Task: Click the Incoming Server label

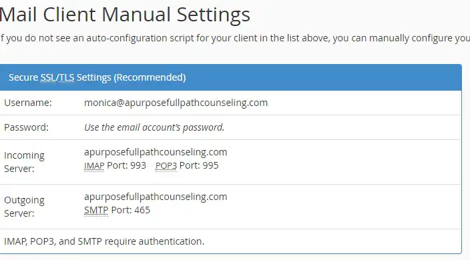Action: pyautogui.click(x=24, y=162)
